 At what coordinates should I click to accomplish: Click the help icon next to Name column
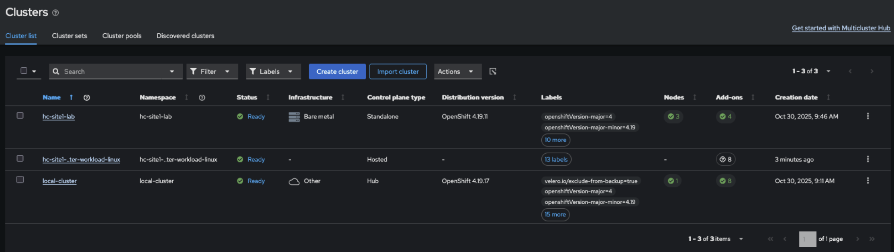[x=86, y=98]
